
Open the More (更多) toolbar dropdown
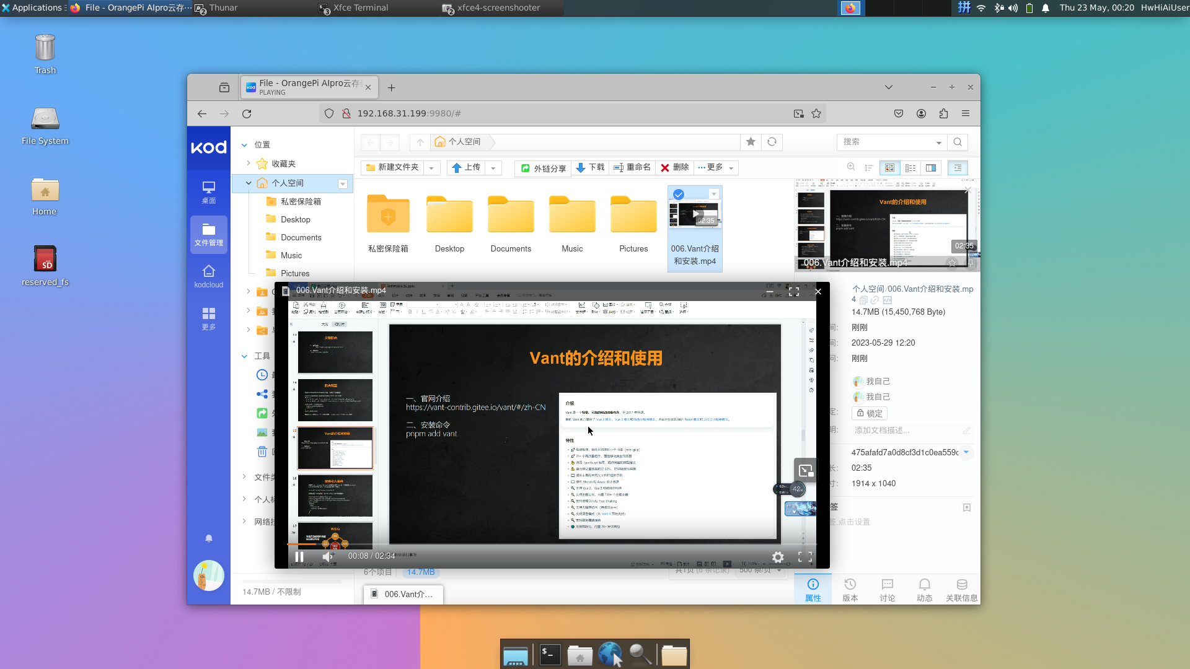pyautogui.click(x=716, y=167)
